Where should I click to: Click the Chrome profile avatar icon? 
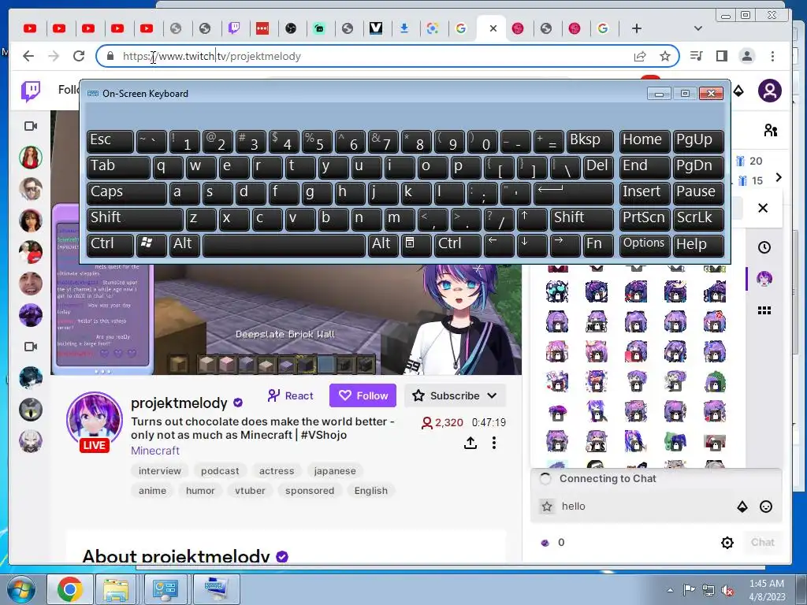point(747,56)
